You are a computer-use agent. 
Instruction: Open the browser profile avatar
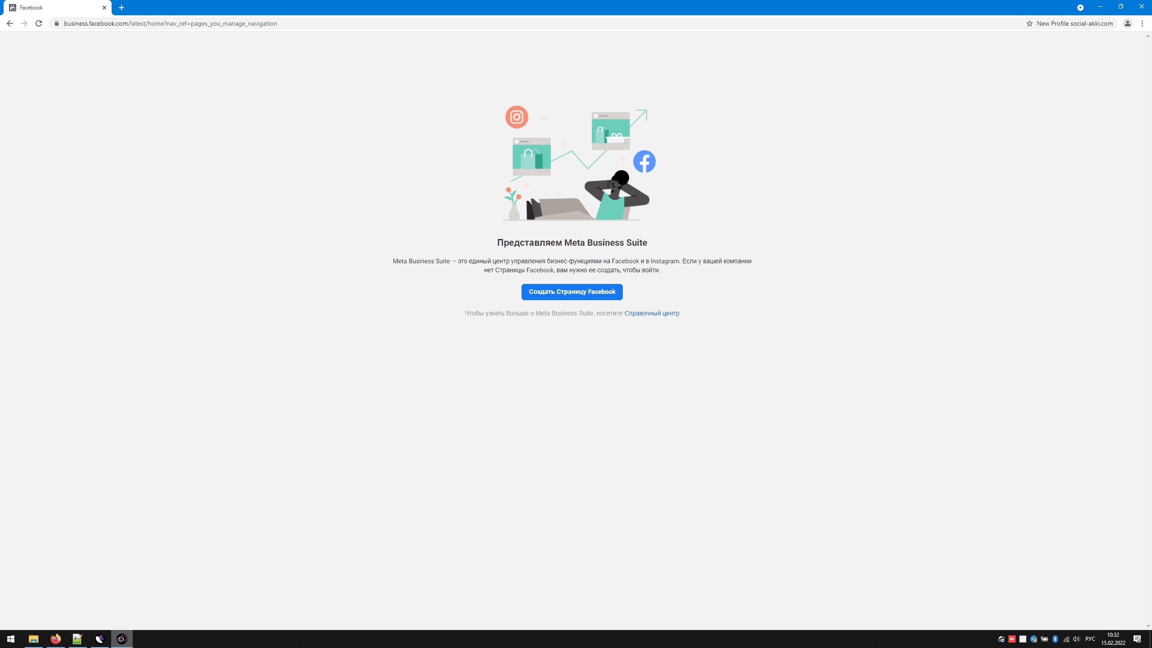[1127, 23]
